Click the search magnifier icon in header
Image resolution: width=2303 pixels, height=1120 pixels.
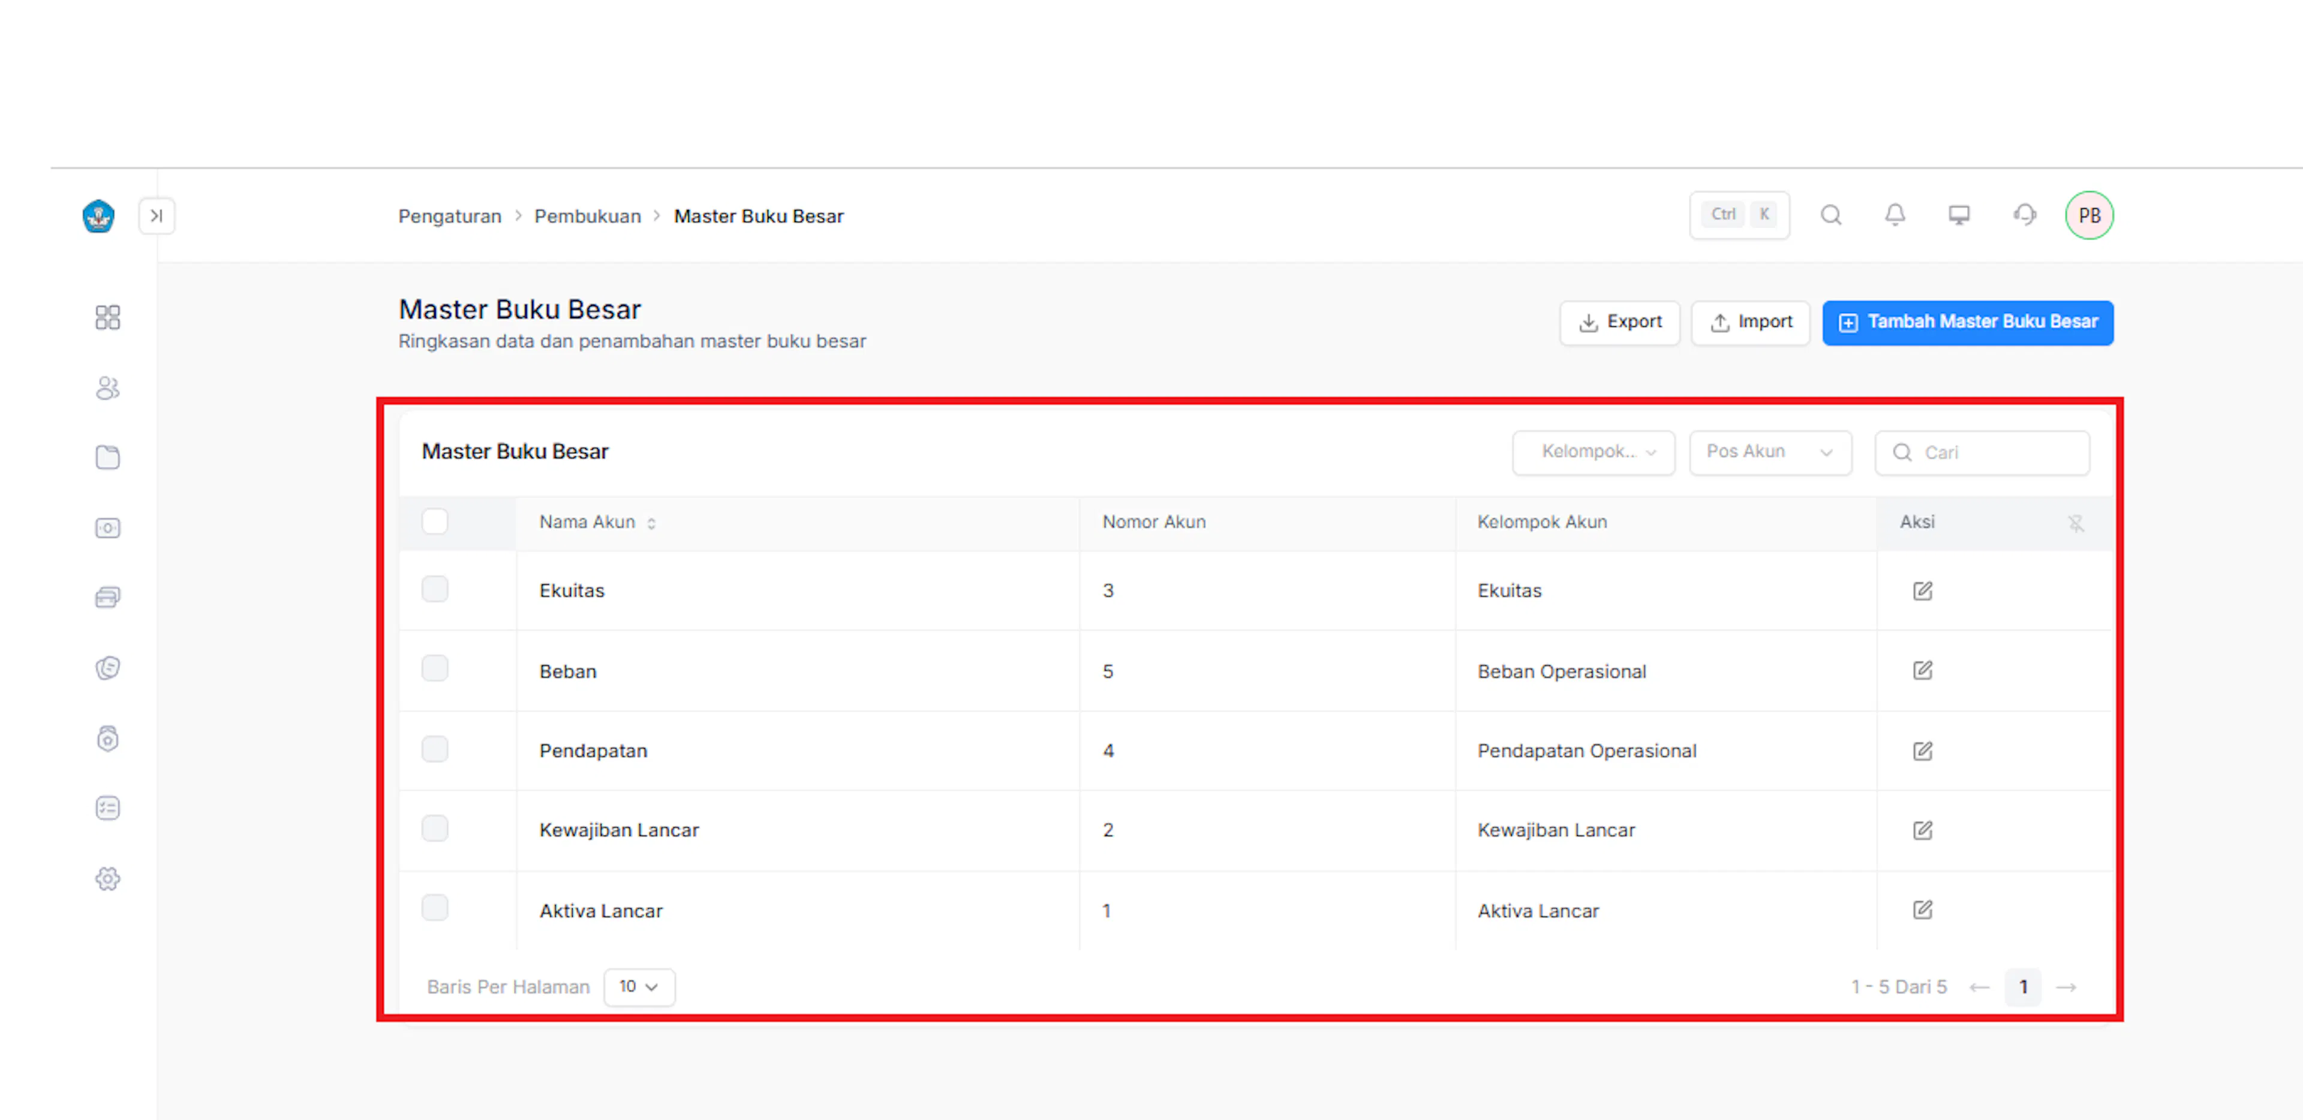coord(1831,215)
